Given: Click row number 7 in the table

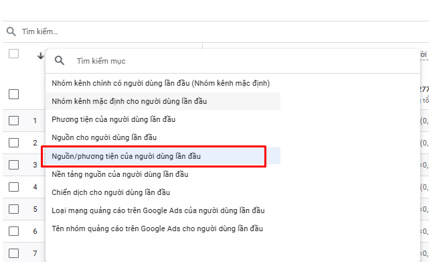Looking at the screenshot, I should 35,253.
